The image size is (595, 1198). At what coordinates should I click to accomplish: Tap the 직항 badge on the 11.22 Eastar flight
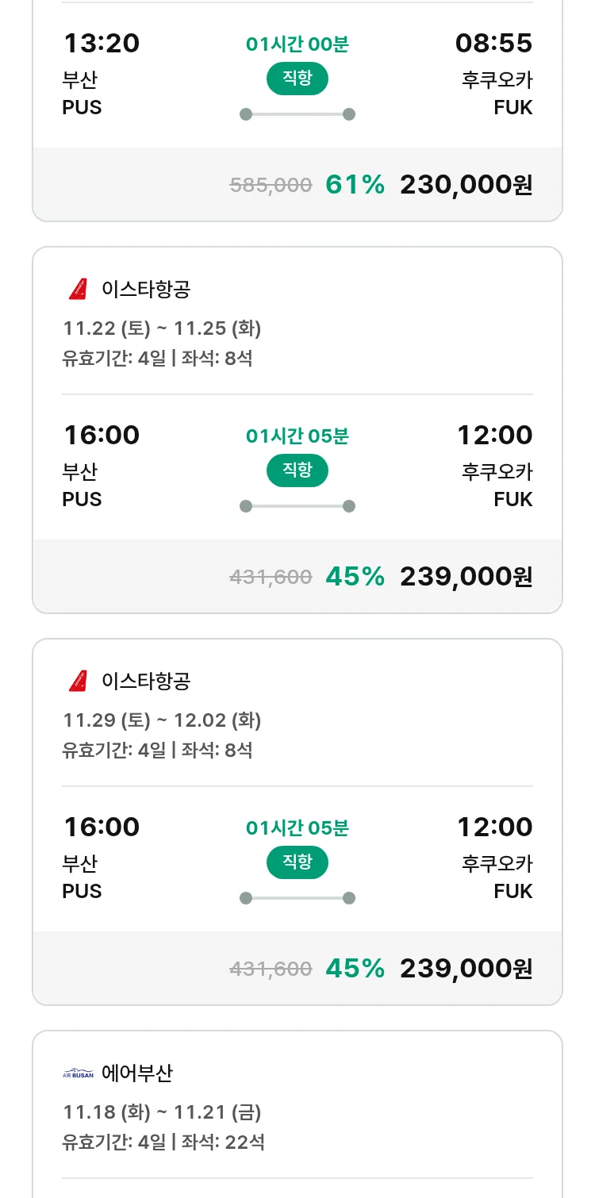(x=297, y=470)
